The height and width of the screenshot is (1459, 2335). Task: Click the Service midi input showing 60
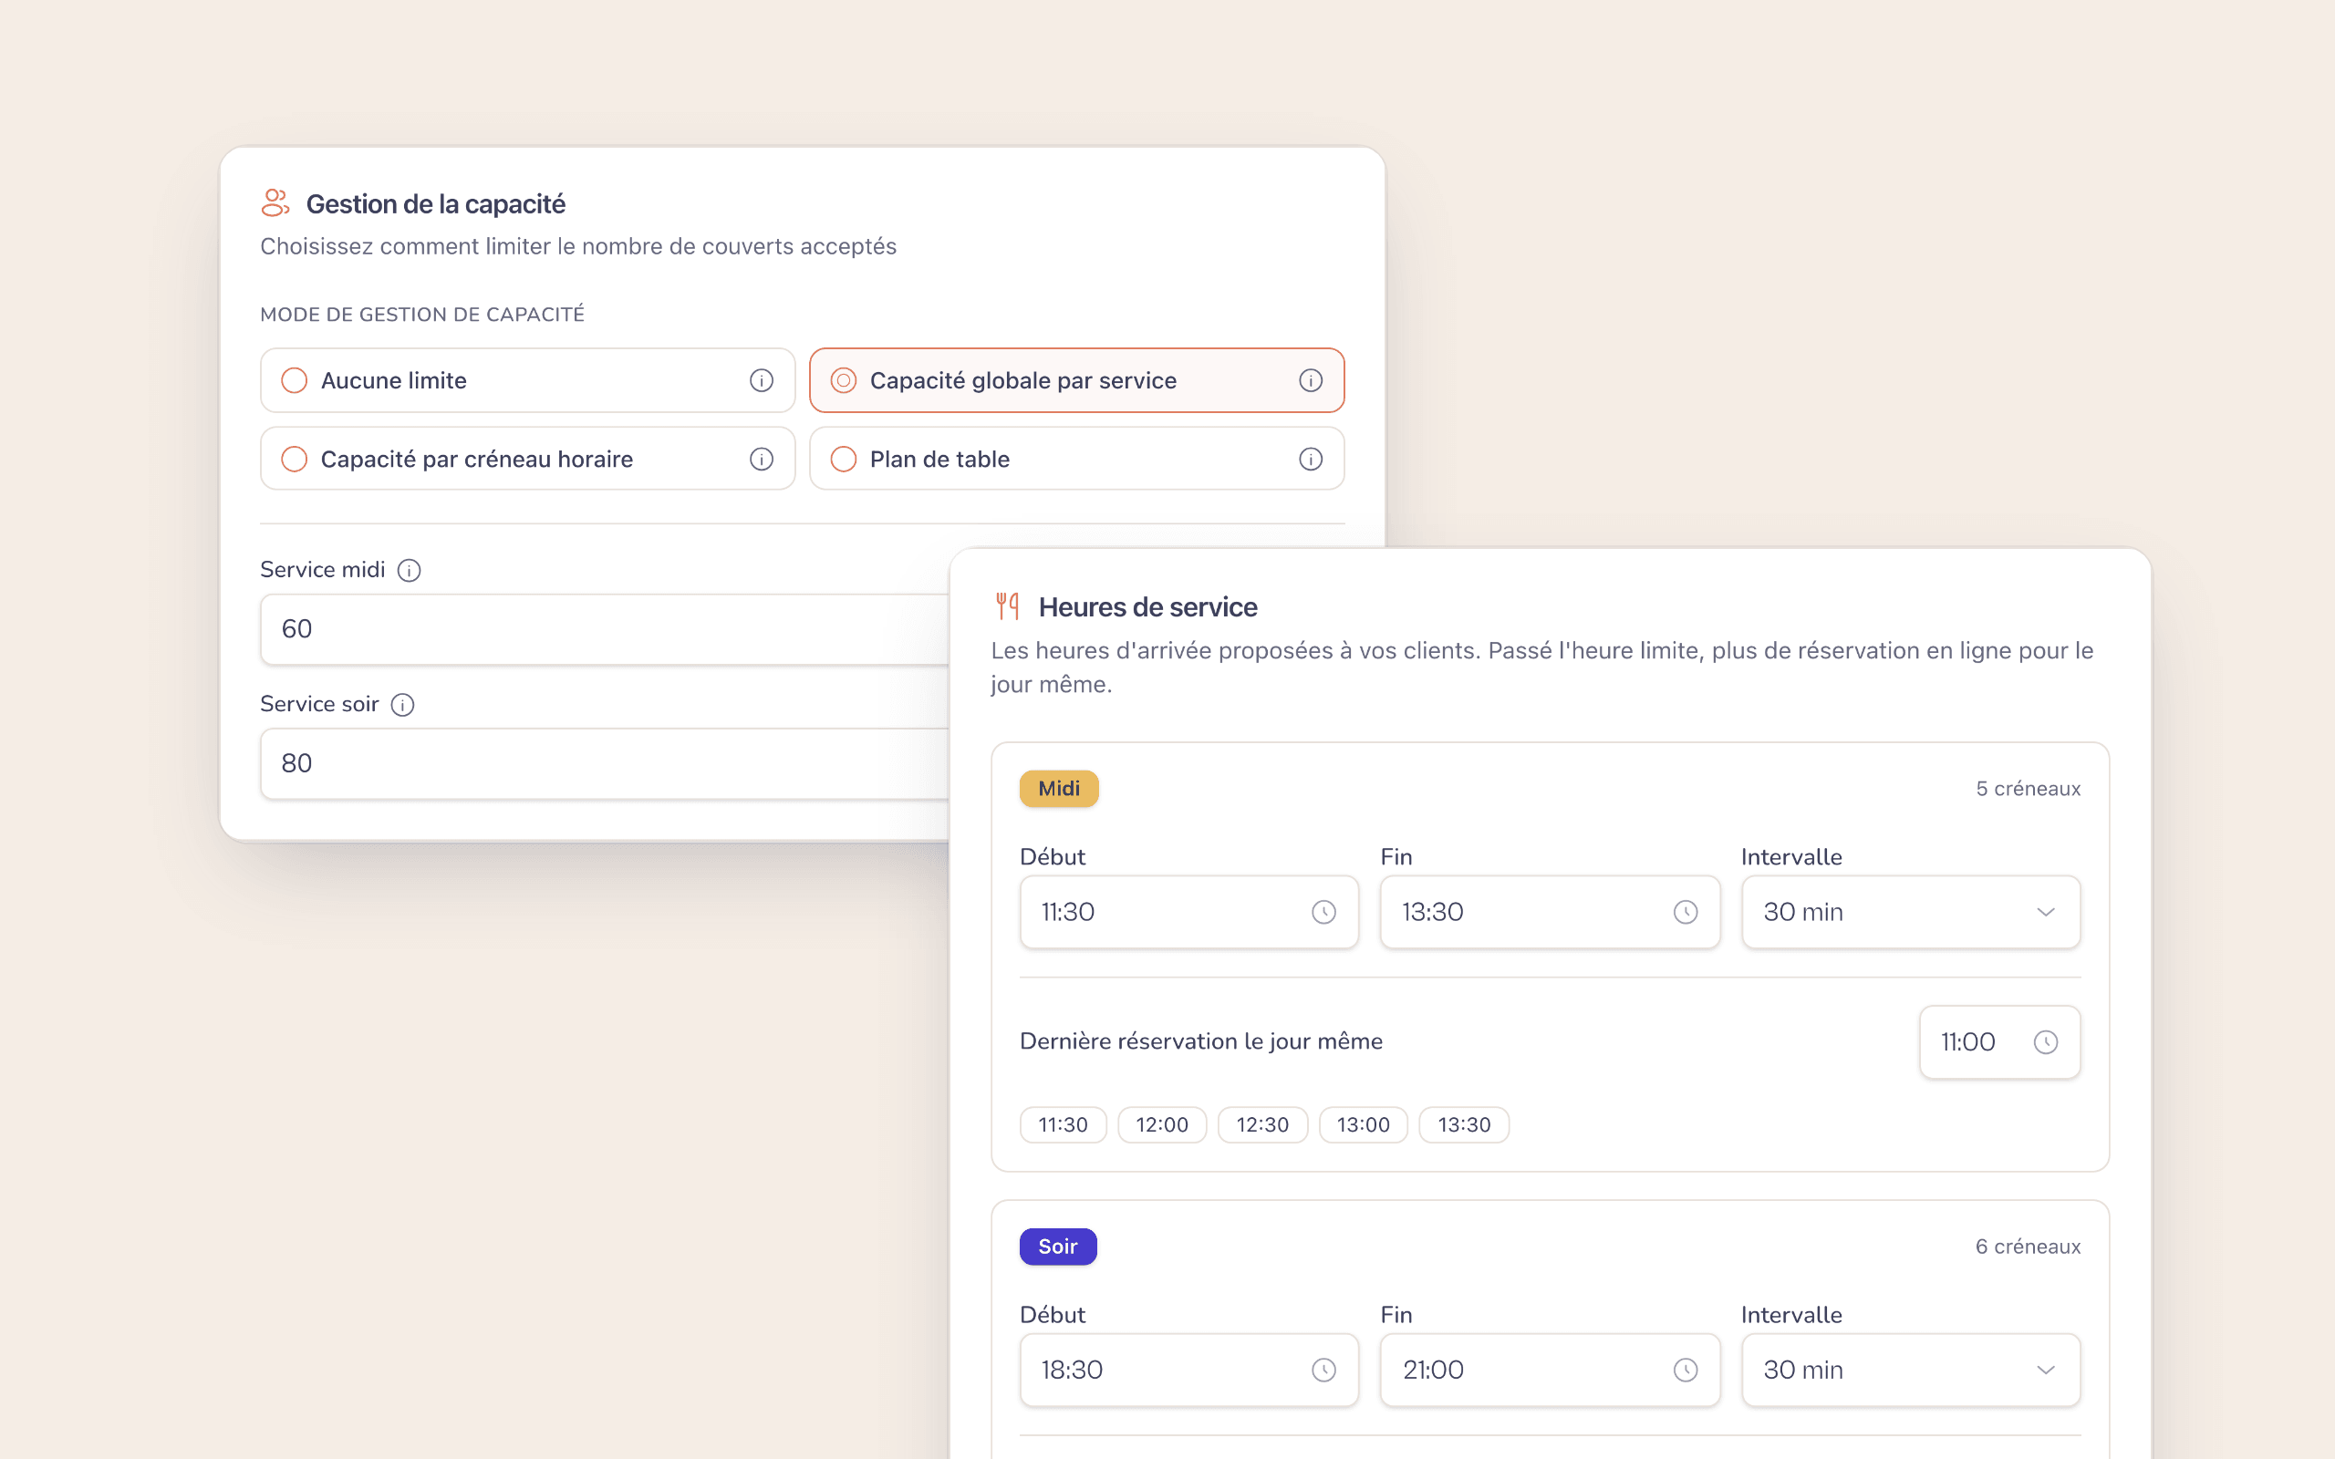(x=605, y=629)
